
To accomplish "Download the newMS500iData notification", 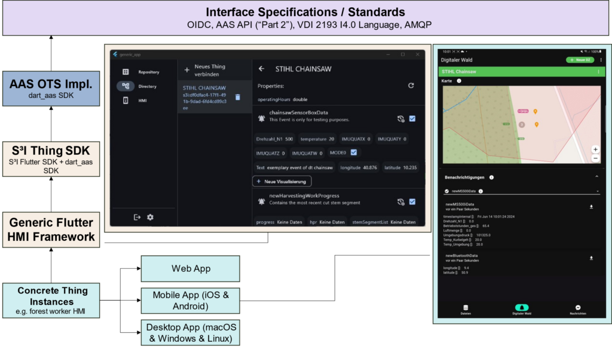I will coord(591,207).
